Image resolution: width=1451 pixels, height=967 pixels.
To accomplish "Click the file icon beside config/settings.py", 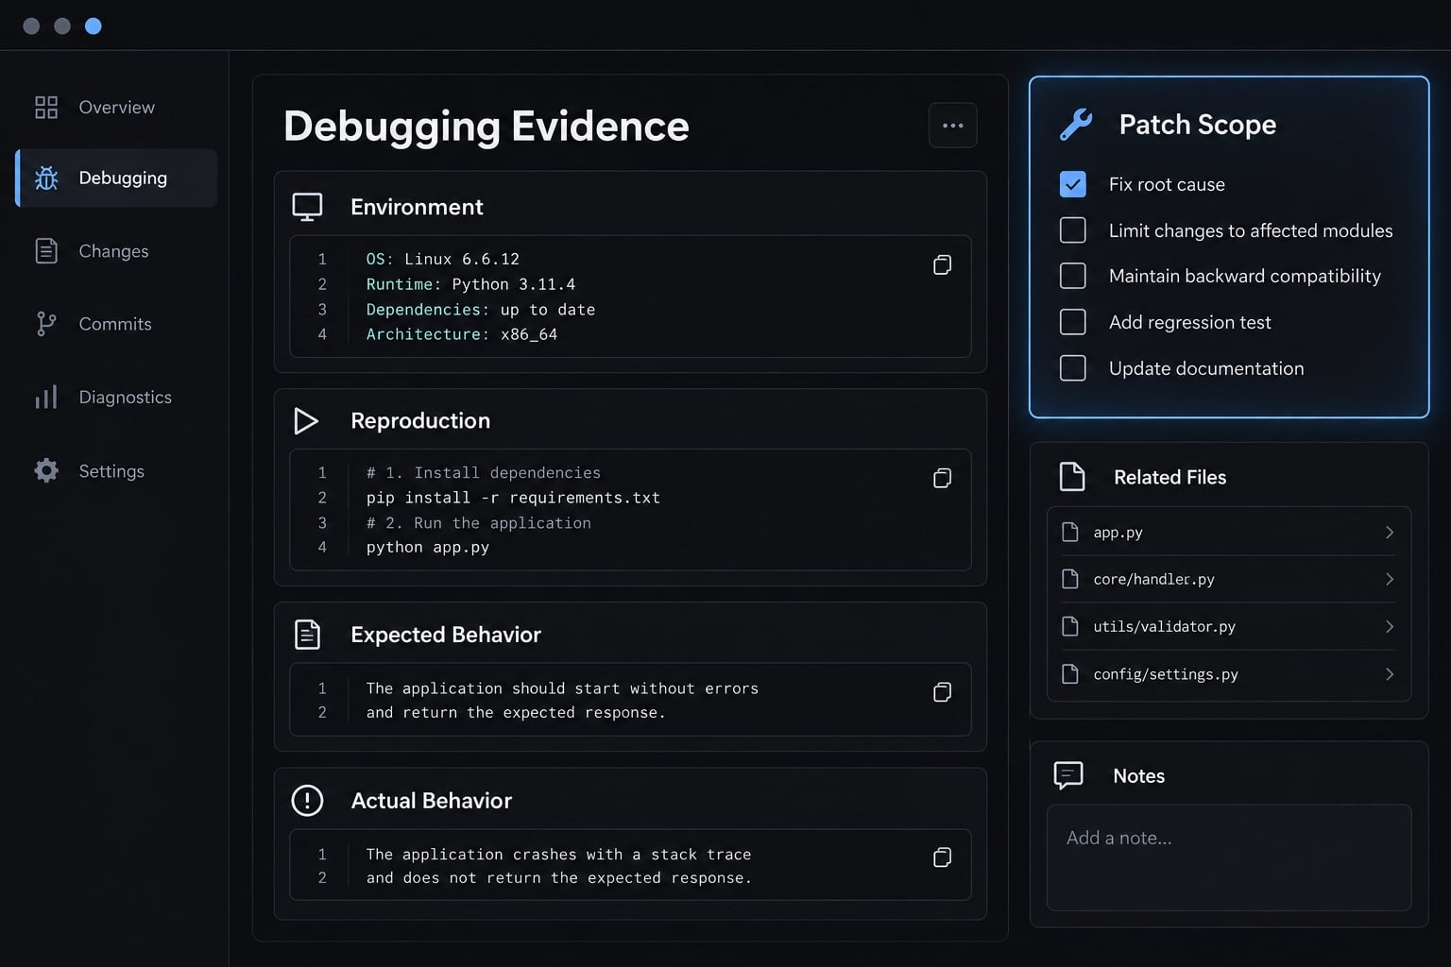I will pyautogui.click(x=1070, y=674).
